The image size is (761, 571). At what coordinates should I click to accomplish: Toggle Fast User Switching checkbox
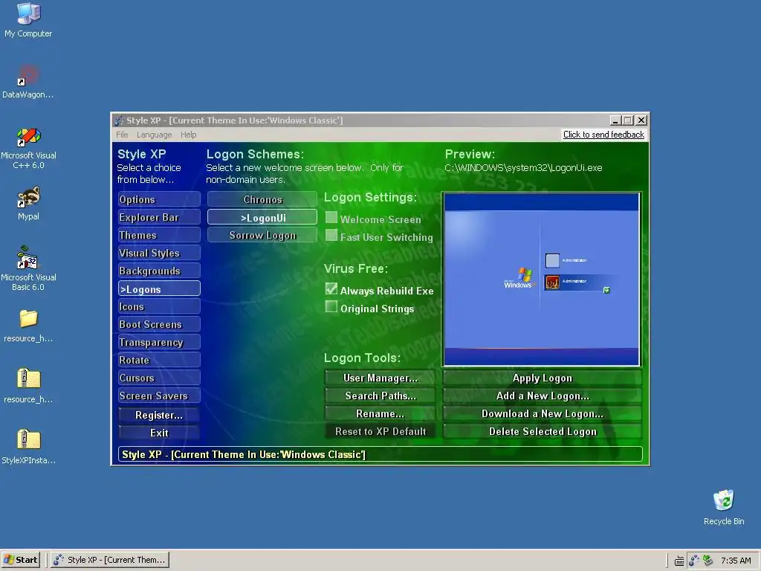click(331, 236)
